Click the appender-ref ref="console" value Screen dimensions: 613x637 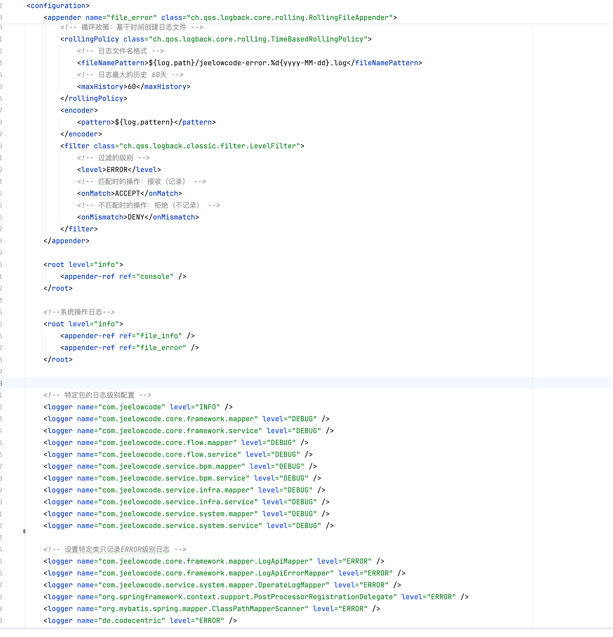pos(155,277)
